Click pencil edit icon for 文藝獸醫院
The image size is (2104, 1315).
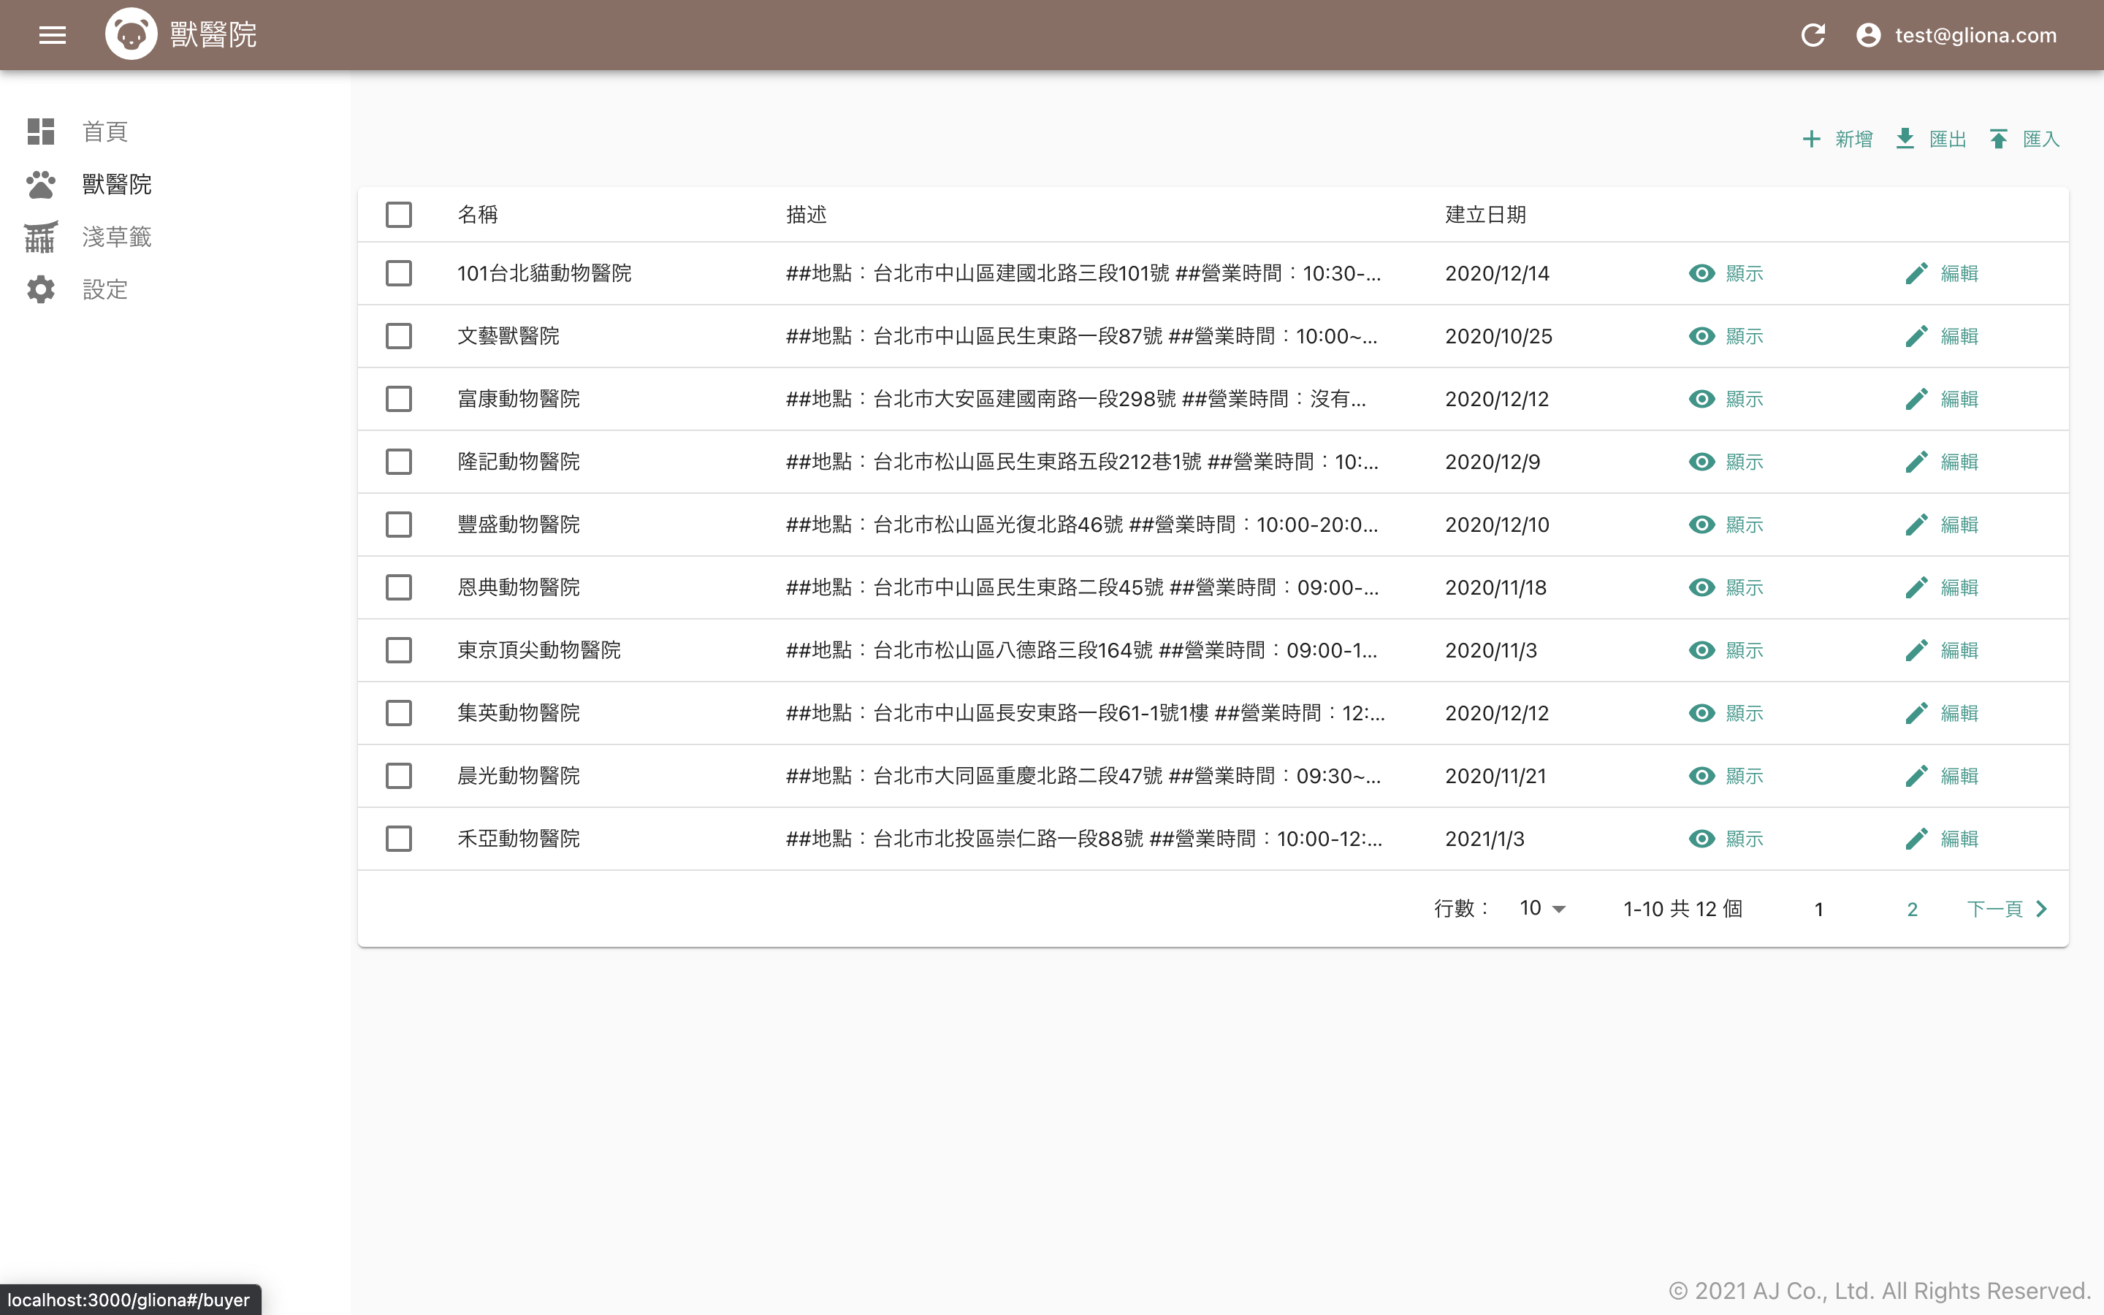[1916, 337]
